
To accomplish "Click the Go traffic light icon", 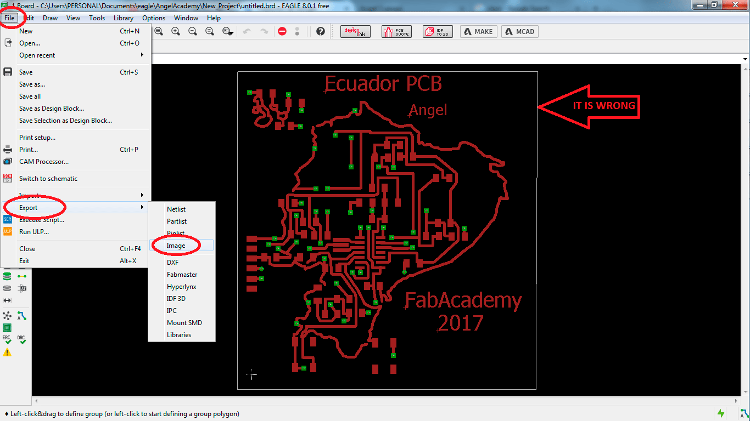I will pos(298,32).
